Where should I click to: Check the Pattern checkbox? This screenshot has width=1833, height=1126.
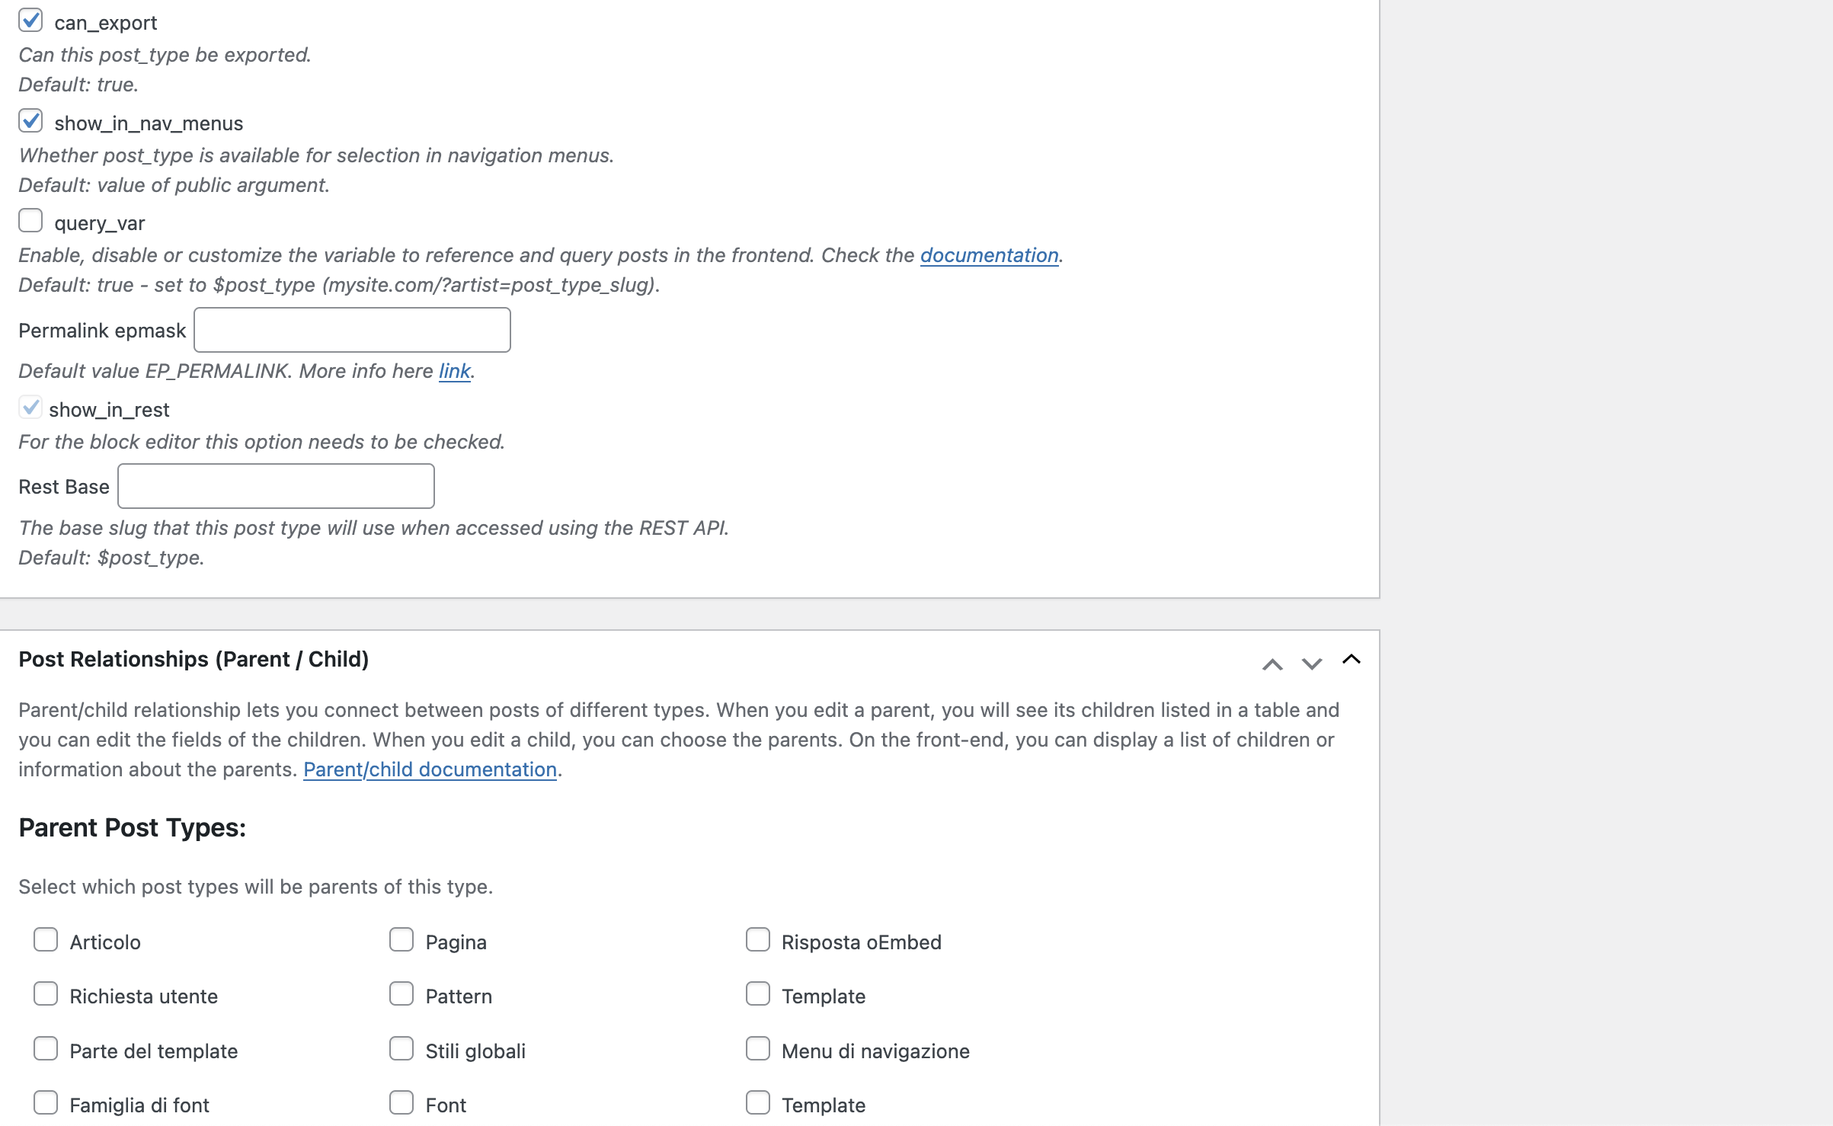click(401, 994)
